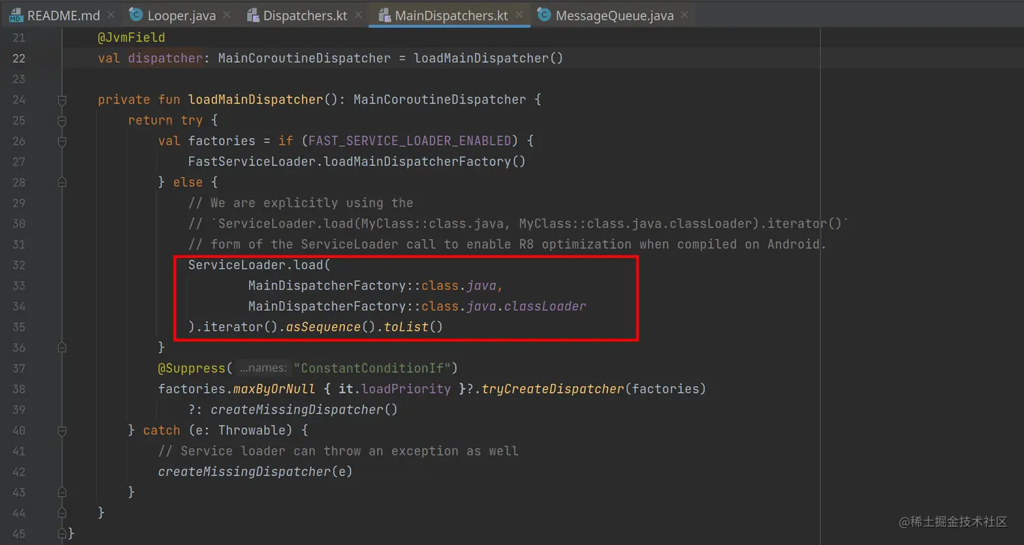1024x545 pixels.
Task: Click the README.md markdown file icon
Action: [x=16, y=15]
